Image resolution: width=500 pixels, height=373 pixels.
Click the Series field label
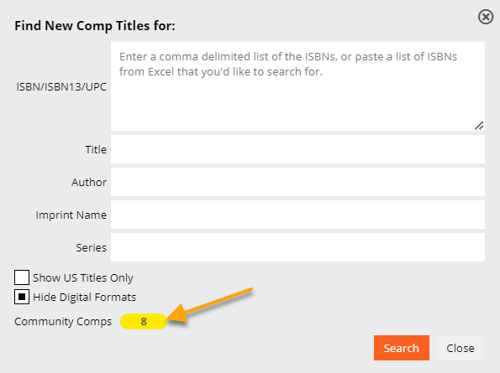coord(92,248)
